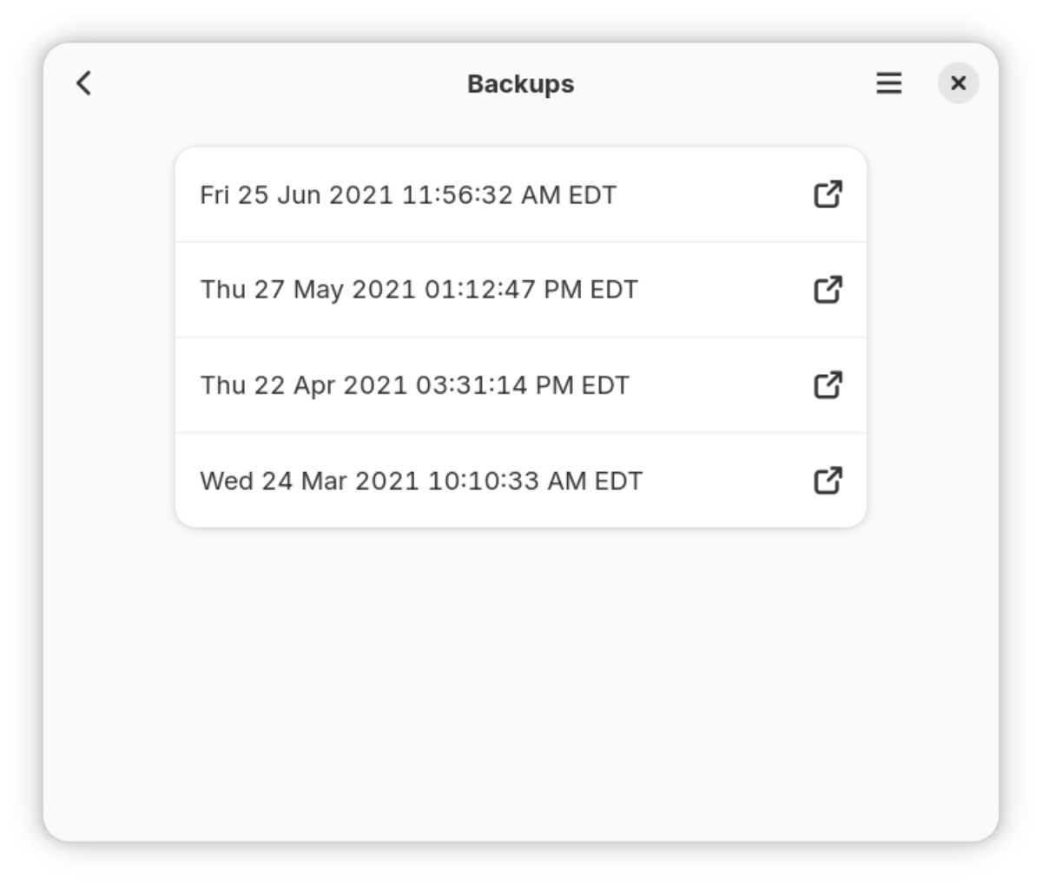This screenshot has width=1042, height=885.
Task: Open the newest backup's external-link icon
Action: (x=828, y=194)
